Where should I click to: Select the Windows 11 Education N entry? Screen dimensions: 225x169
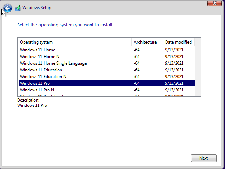pyautogui.click(x=43, y=77)
